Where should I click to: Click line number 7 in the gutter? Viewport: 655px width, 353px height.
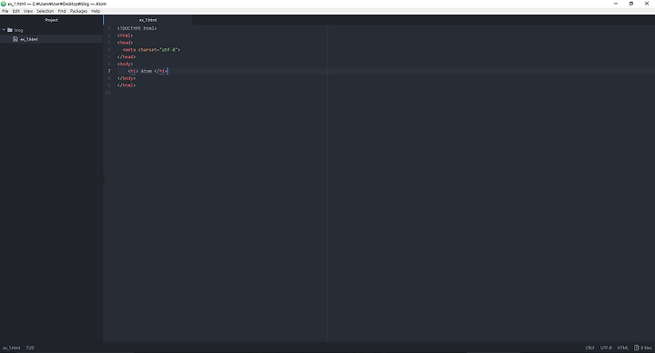[109, 72]
